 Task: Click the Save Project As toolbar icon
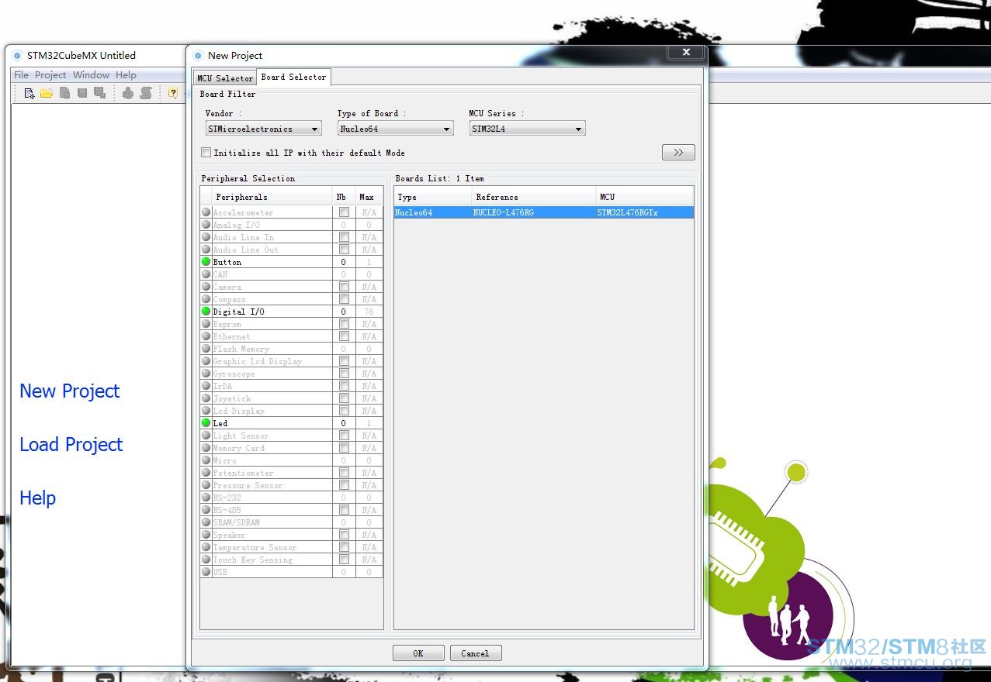(x=99, y=93)
